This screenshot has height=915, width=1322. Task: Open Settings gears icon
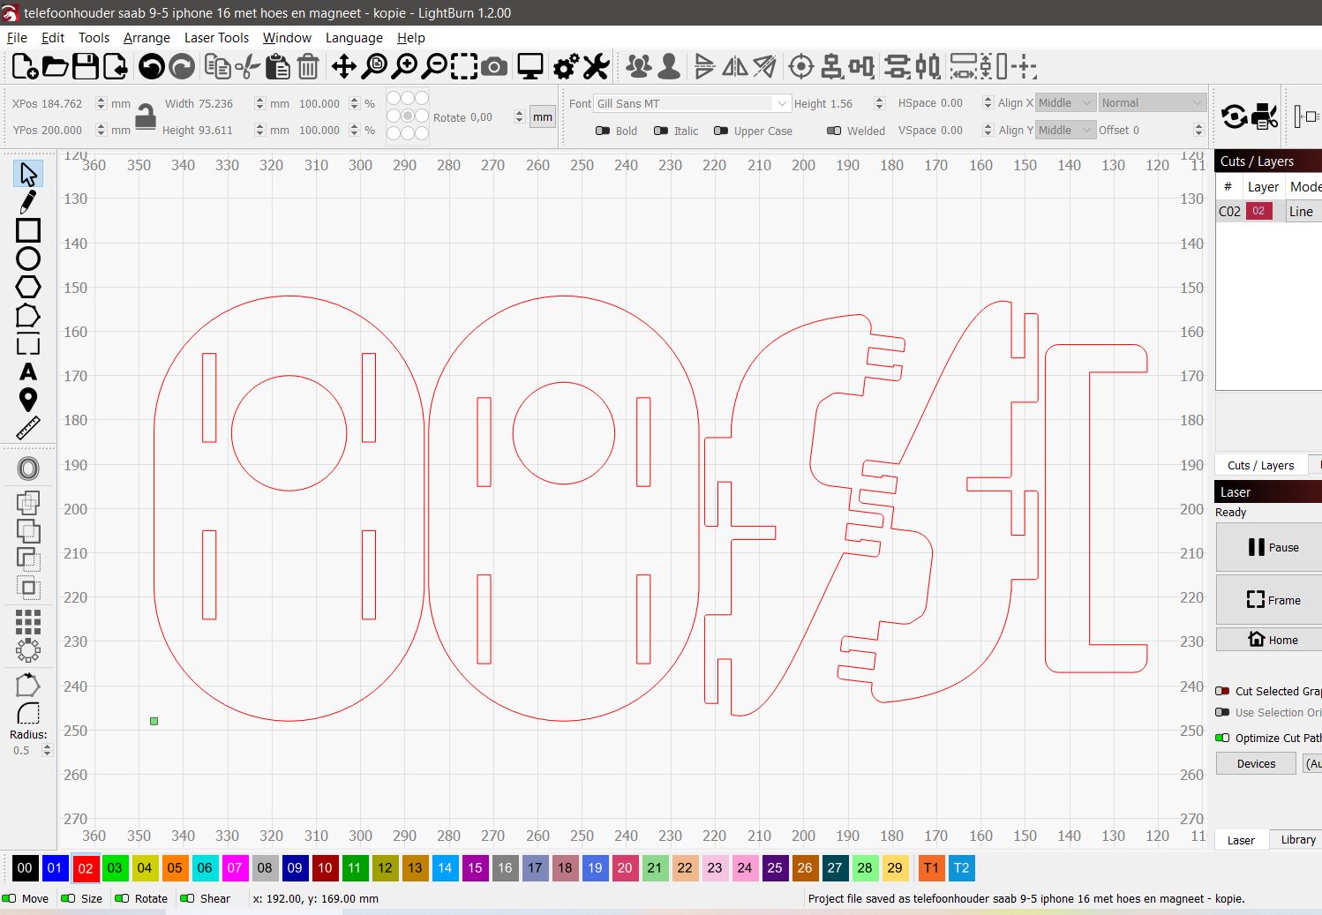click(x=566, y=66)
